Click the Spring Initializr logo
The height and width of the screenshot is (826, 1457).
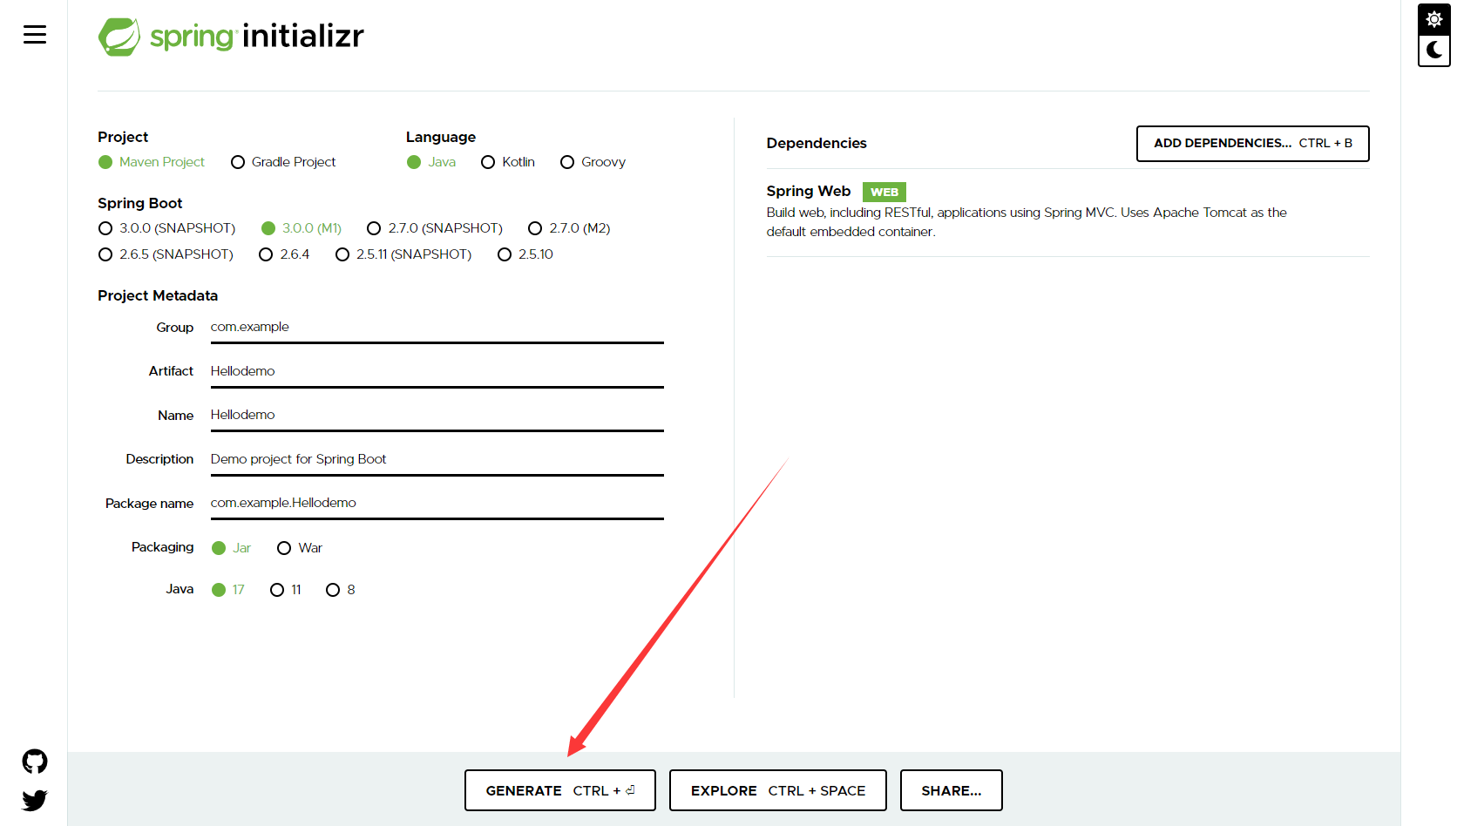point(231,37)
